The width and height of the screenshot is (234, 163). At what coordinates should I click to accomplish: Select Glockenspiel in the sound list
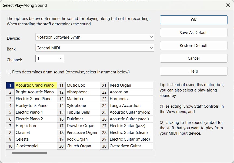27,146
